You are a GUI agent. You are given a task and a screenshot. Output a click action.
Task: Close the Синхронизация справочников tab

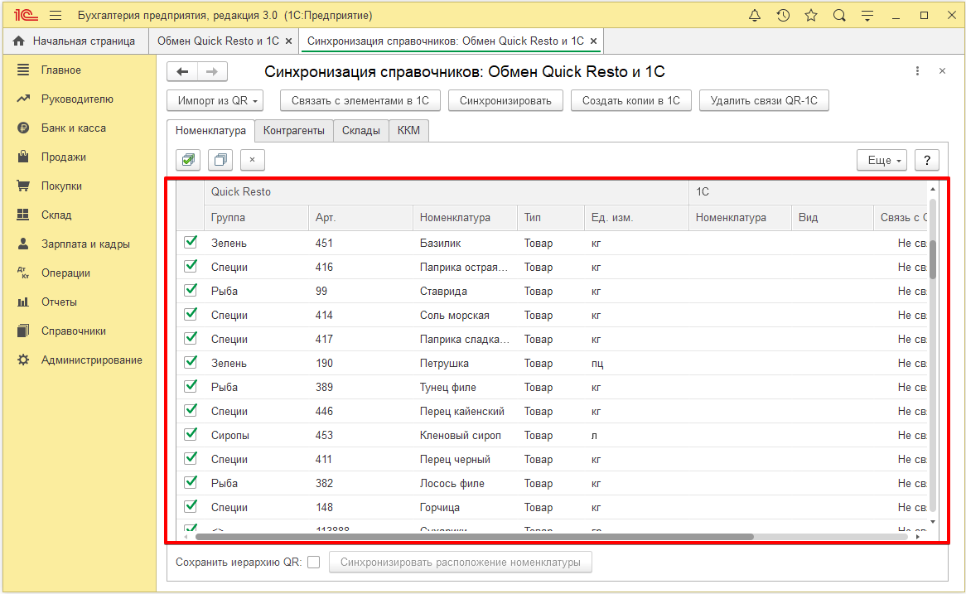tap(593, 41)
